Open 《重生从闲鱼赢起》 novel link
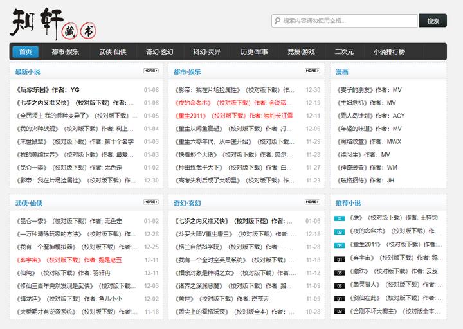This screenshot has height=329, width=463. pyautogui.click(x=233, y=129)
